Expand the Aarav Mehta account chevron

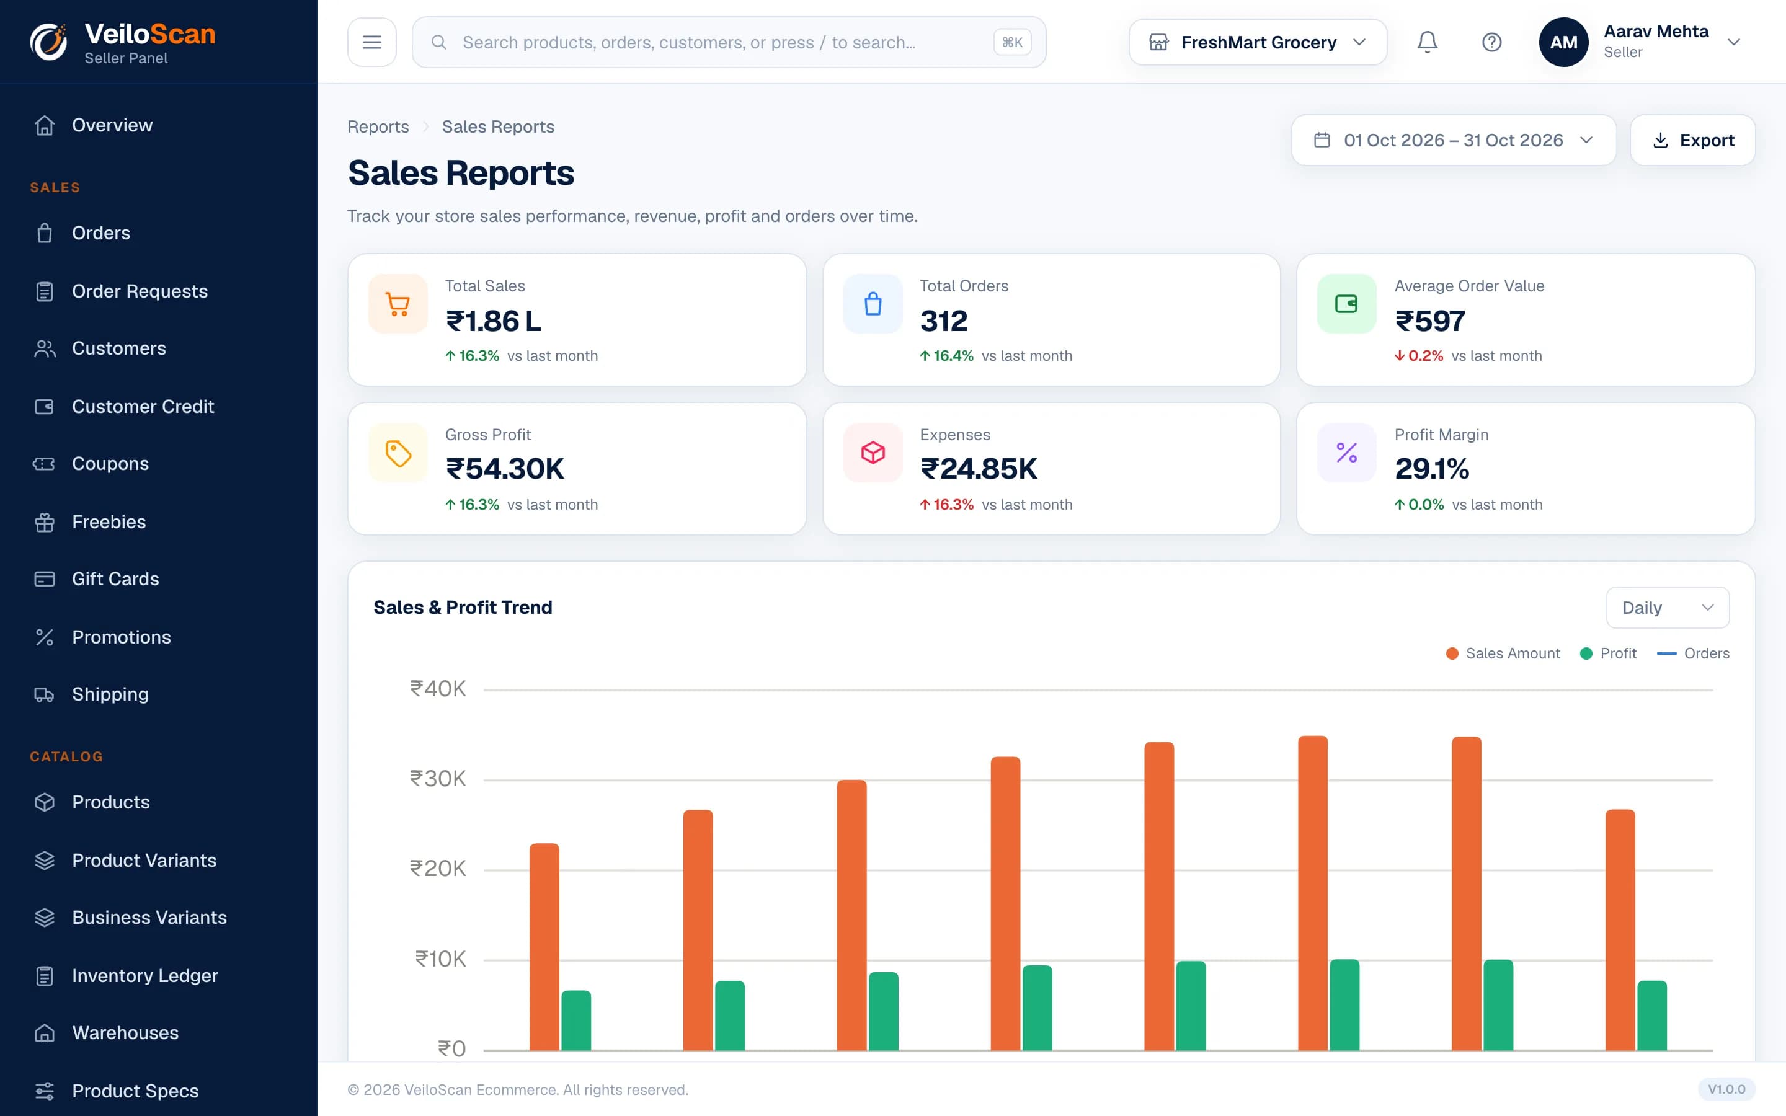1734,42
